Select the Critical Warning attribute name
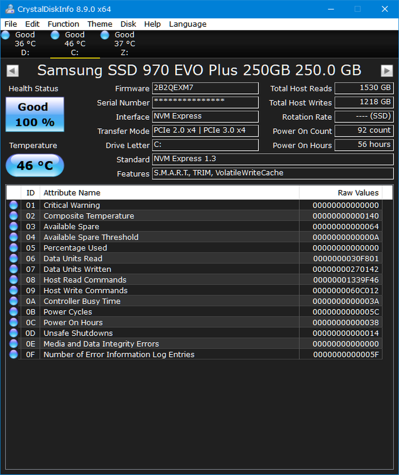399x475 pixels. click(71, 205)
